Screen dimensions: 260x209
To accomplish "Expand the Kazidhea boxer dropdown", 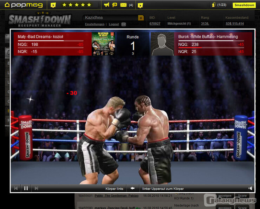I will point(141,18).
